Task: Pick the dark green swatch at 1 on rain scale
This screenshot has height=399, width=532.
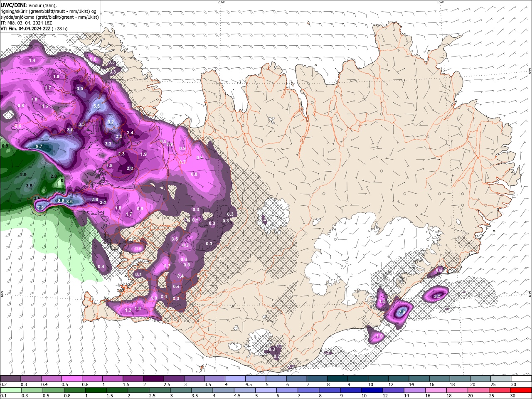Action: 96,390
